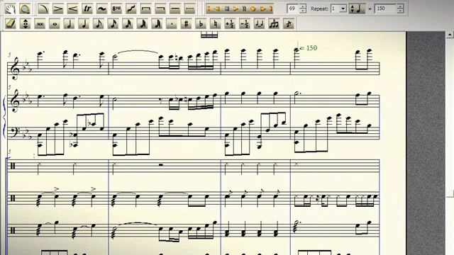
Task: Select the decrescendo hairpin tool
Action: coord(58,8)
